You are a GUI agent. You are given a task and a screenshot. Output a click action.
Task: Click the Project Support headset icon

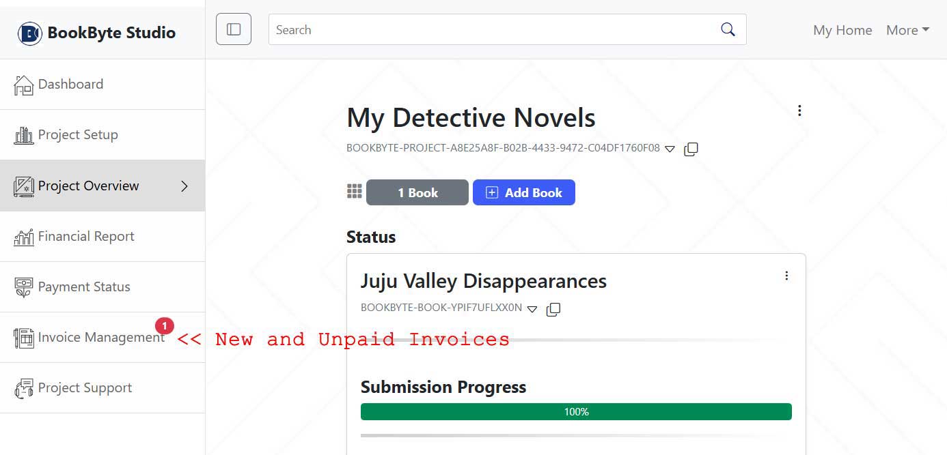24,388
